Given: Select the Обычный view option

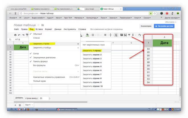Looking at the screenshot, I should [x=54, y=34].
